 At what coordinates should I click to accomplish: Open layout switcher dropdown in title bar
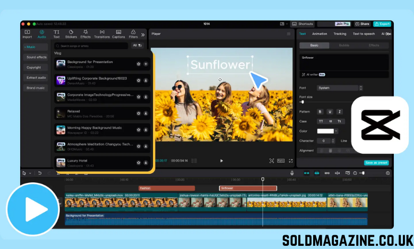point(283,24)
